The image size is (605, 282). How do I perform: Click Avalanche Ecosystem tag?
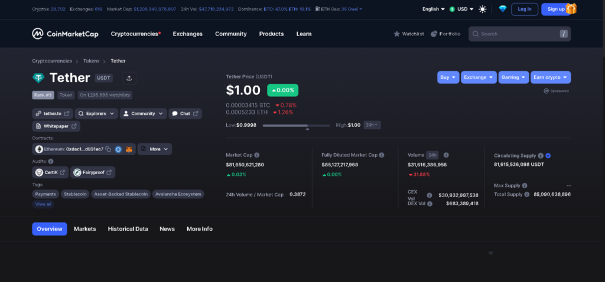click(x=178, y=194)
